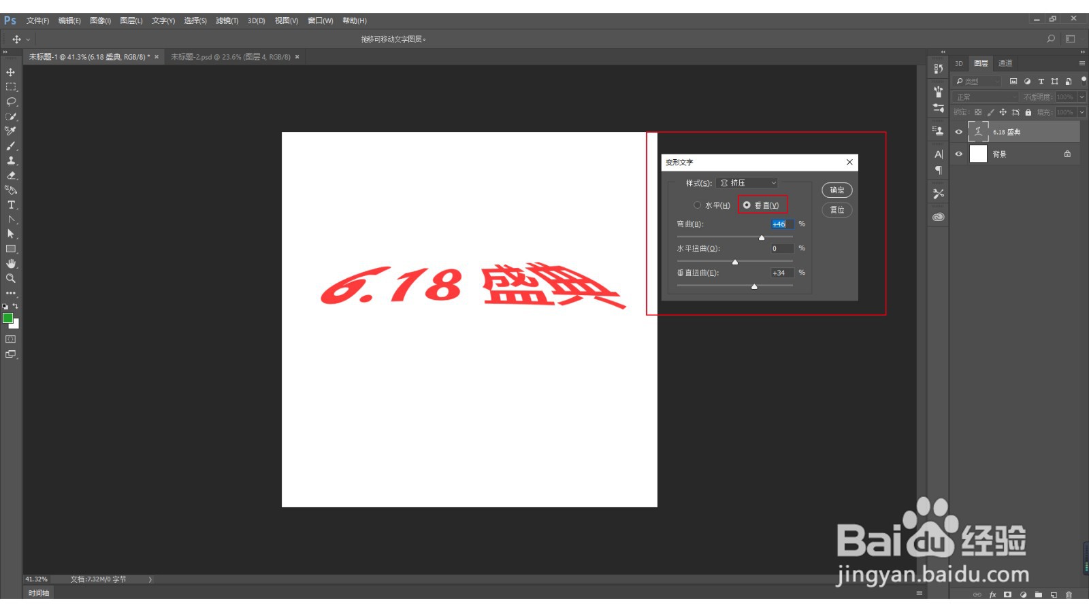Create a new layer icon
The width and height of the screenshot is (1089, 612).
[x=1054, y=594]
